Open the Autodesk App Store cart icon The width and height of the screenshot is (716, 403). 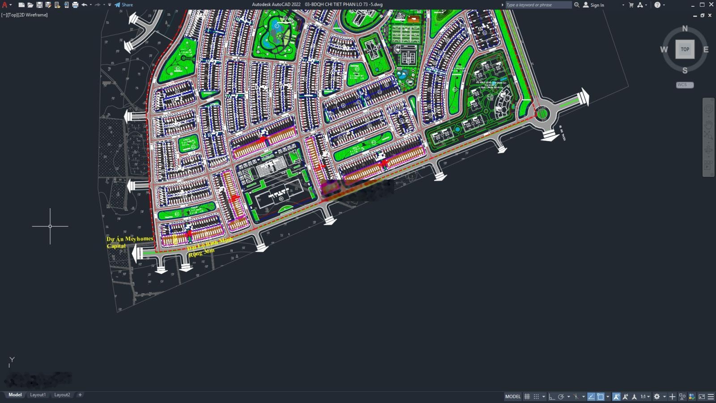click(631, 5)
